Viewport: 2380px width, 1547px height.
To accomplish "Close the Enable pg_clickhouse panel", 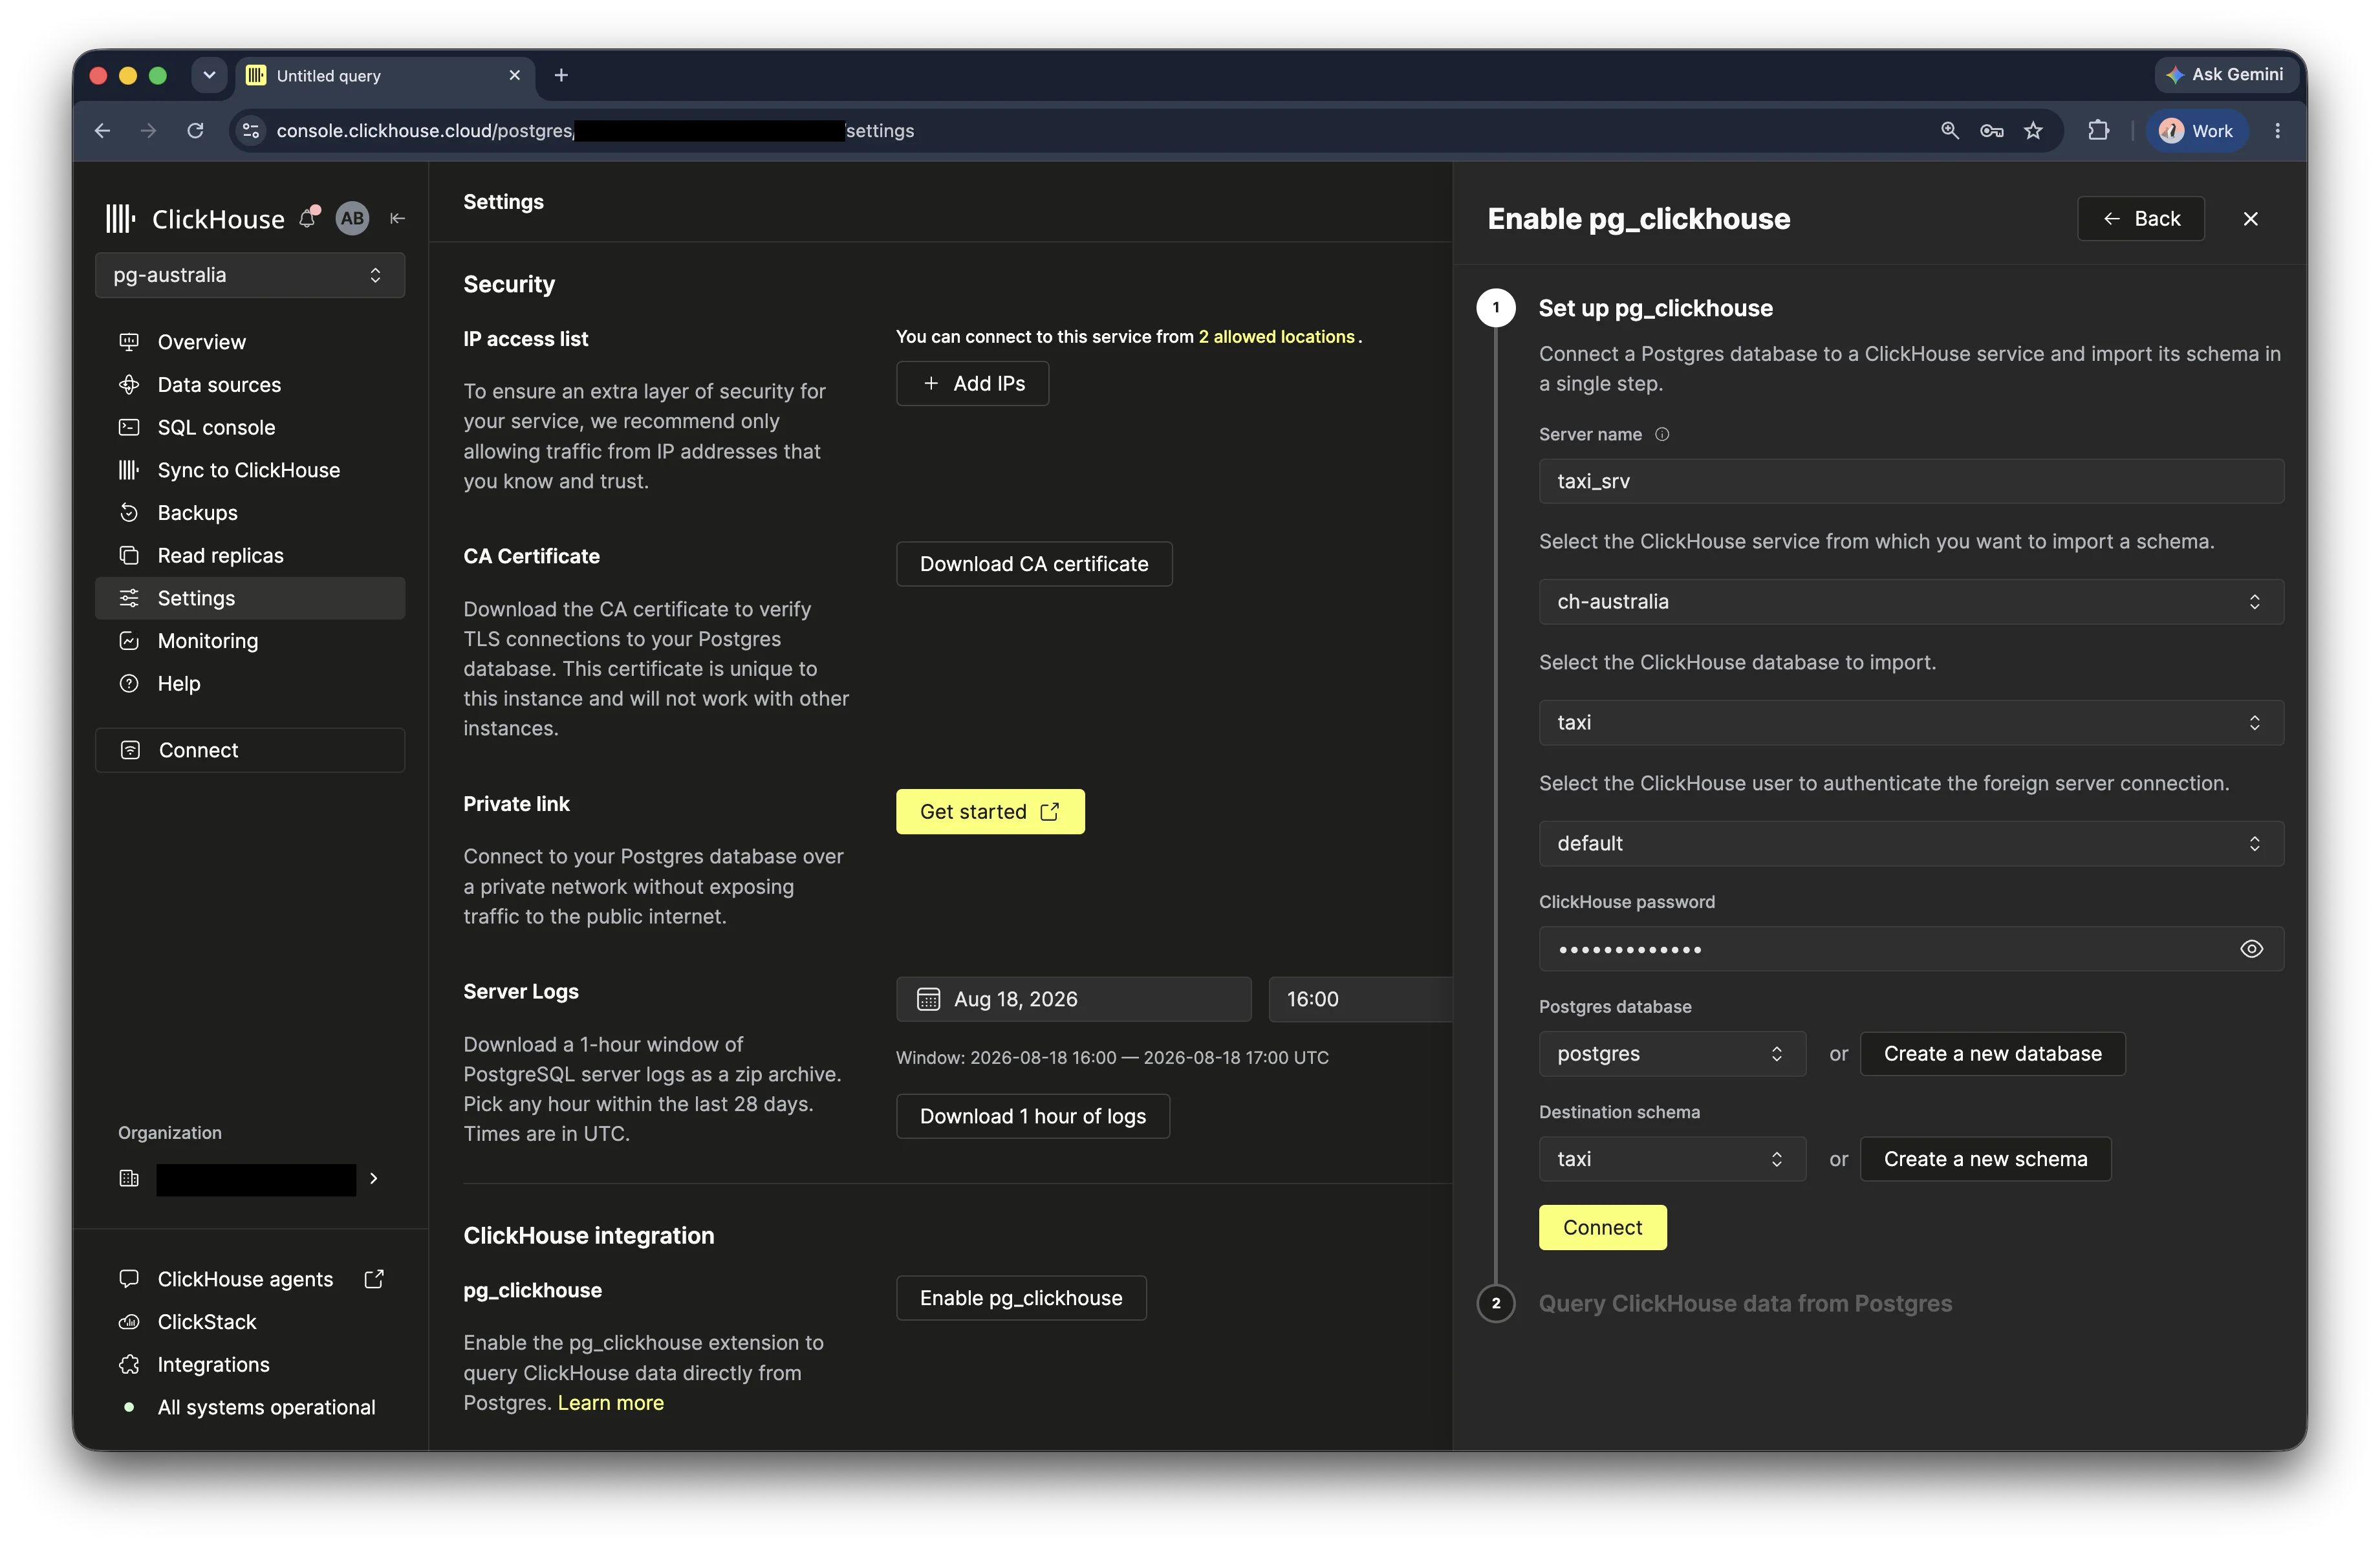I will point(2250,219).
